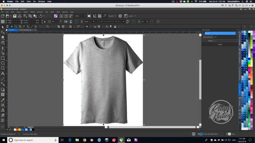Image resolution: width=255 pixels, height=143 pixels.
Task: Select the Color Eyedropper tool
Action: coord(3,100)
